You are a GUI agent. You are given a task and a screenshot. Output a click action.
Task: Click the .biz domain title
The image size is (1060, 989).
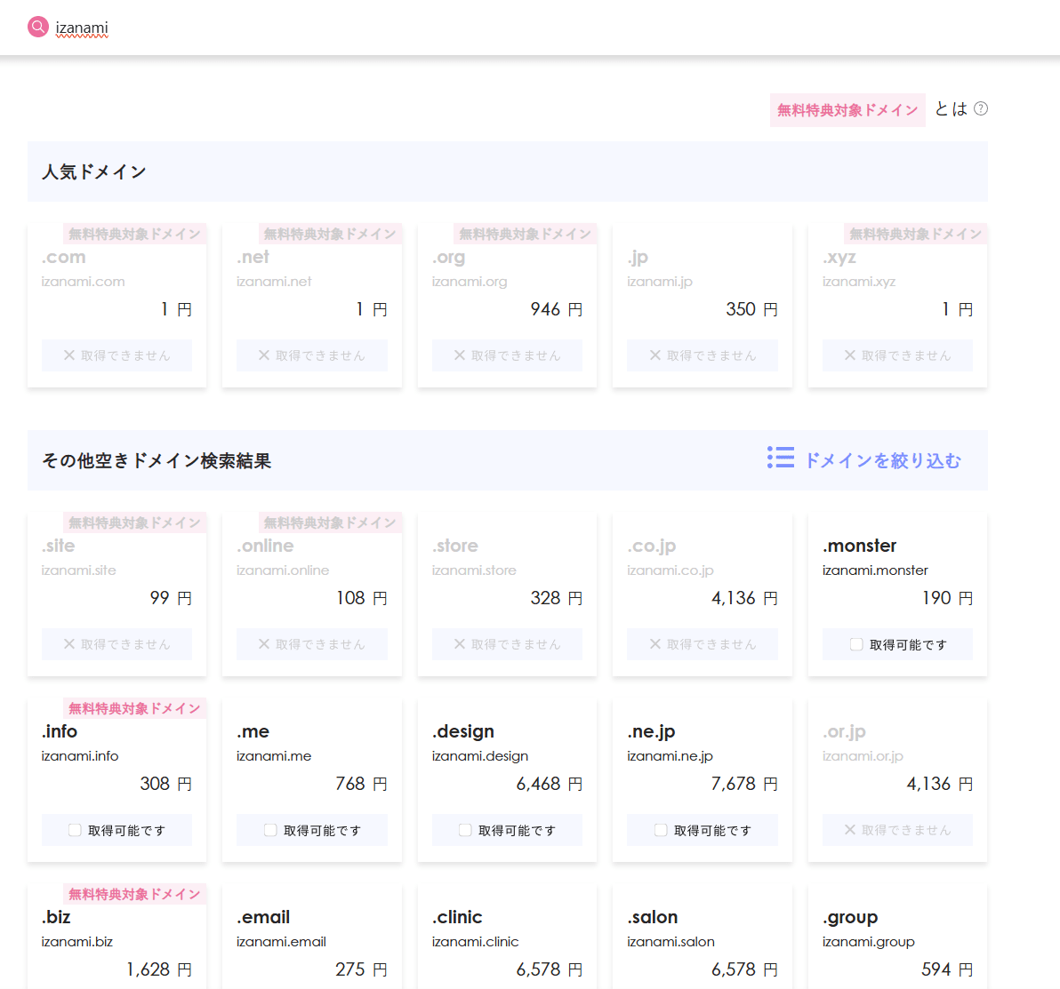(56, 917)
